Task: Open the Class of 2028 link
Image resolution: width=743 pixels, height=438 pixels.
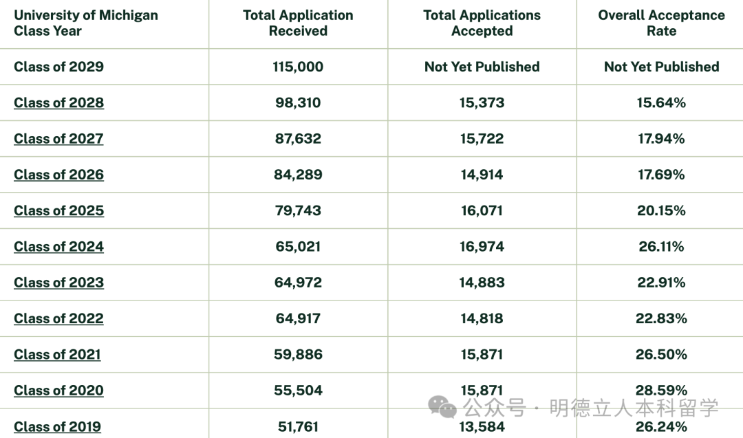Action: coord(58,102)
